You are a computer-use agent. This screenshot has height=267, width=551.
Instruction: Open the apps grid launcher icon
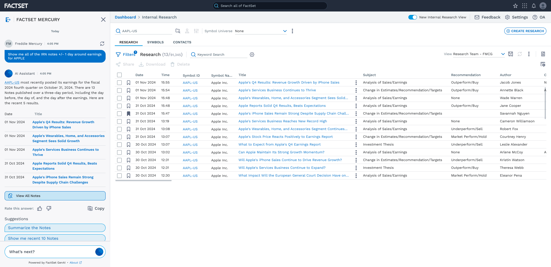(525, 6)
